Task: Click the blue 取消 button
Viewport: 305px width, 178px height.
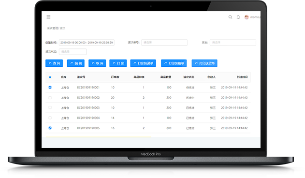Action: (x=97, y=63)
